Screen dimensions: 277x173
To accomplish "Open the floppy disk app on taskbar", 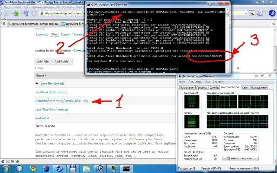I will point(73,169).
